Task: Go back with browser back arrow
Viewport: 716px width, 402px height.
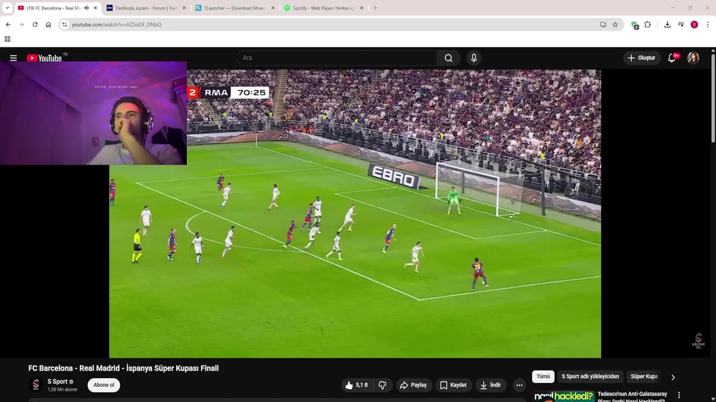Action: pyautogui.click(x=8, y=25)
